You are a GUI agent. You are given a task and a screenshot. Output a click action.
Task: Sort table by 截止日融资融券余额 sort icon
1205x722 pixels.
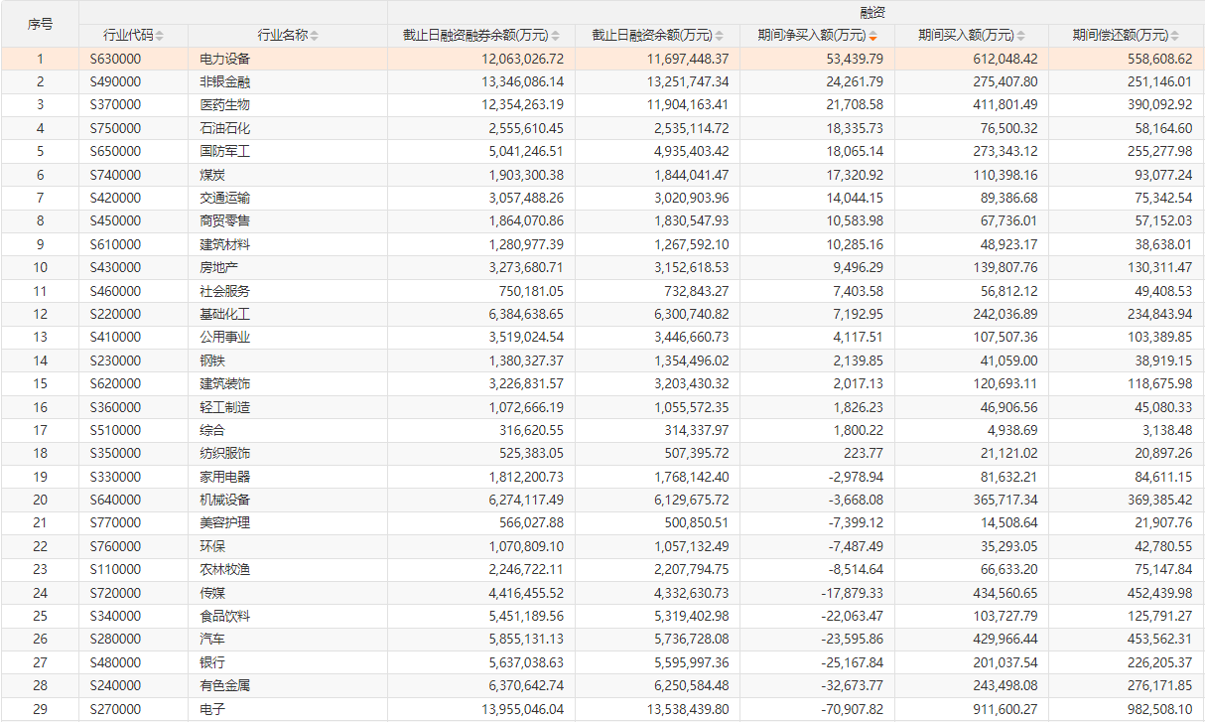pyautogui.click(x=556, y=36)
